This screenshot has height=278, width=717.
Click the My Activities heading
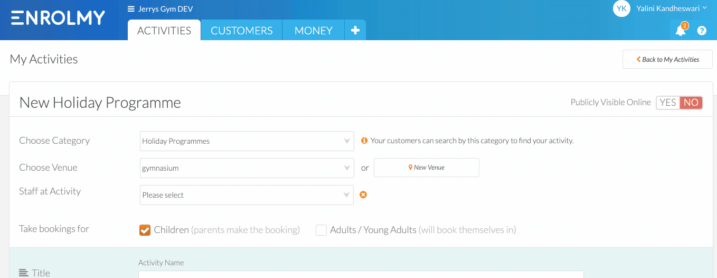click(x=44, y=59)
